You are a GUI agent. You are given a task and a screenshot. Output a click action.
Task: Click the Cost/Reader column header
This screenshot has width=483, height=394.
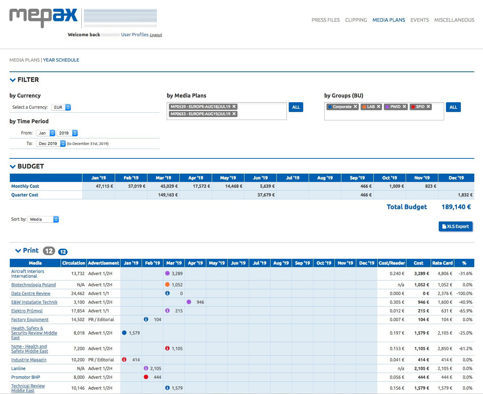[392, 263]
